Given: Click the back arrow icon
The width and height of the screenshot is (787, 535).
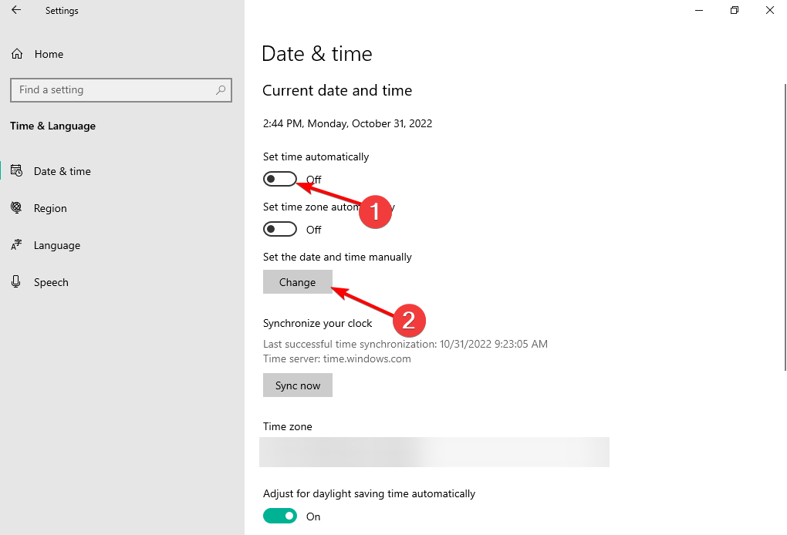Looking at the screenshot, I should pyautogui.click(x=16, y=10).
